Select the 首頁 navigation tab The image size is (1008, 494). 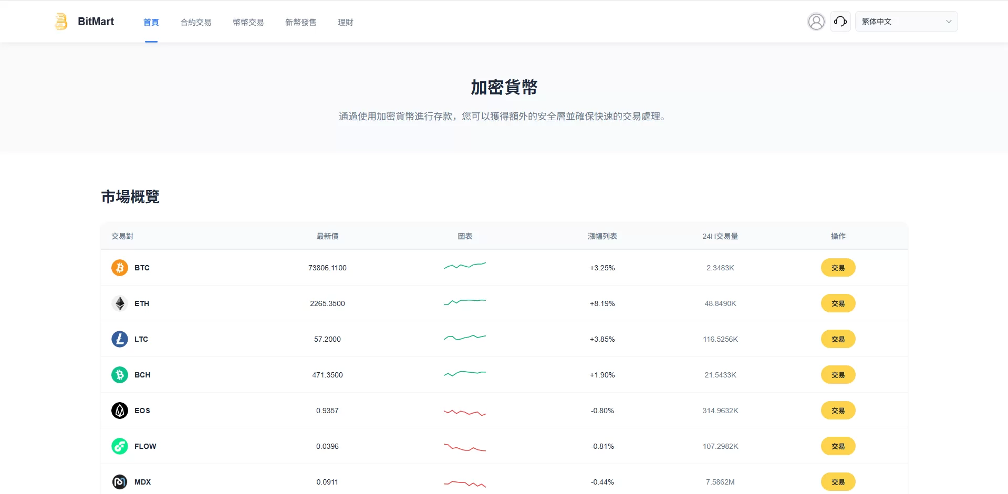151,22
